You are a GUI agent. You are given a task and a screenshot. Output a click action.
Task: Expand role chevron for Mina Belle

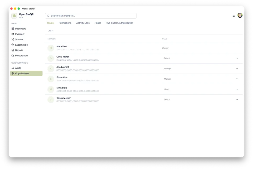click(x=237, y=89)
